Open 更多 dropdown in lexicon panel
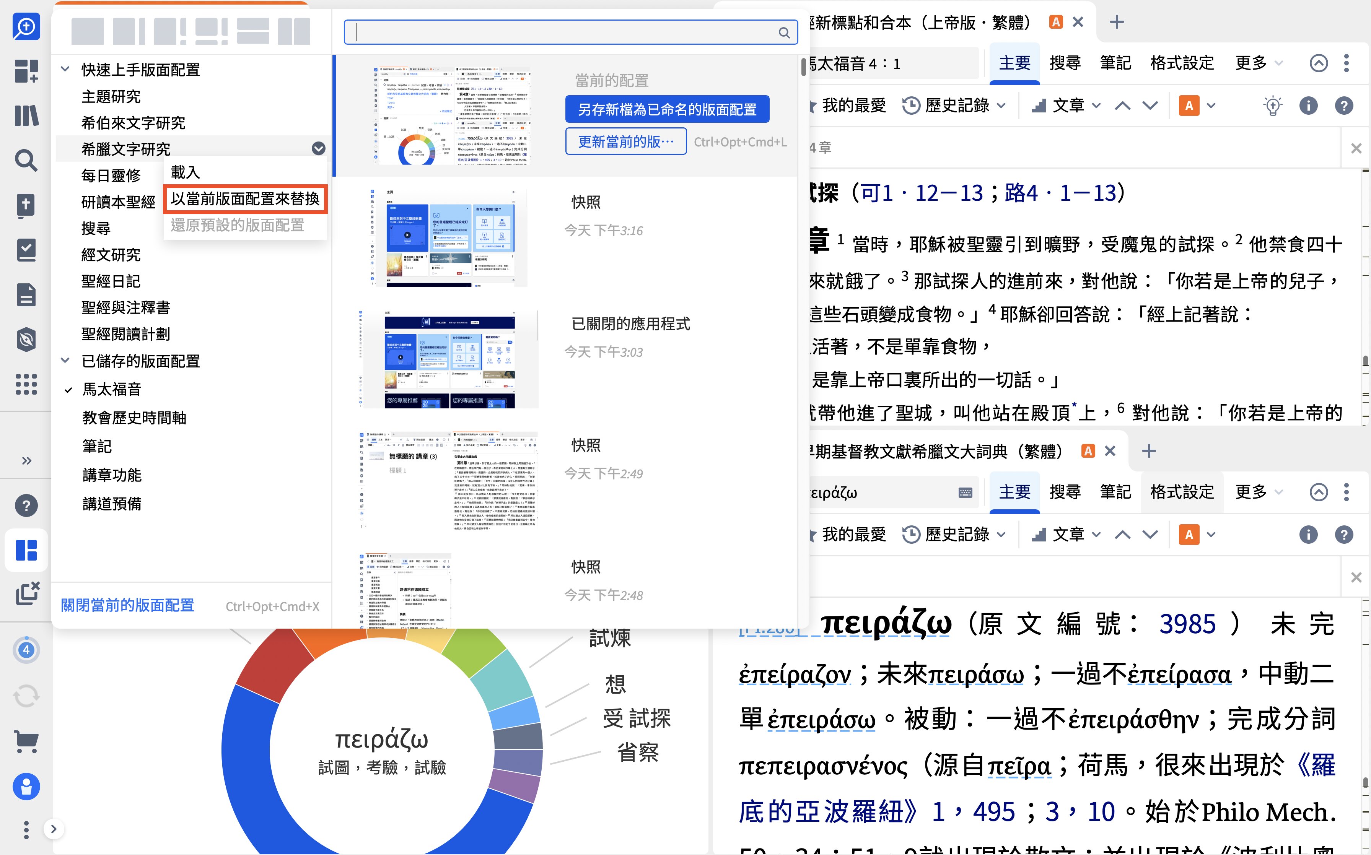Image resolution: width=1371 pixels, height=855 pixels. coord(1258,492)
